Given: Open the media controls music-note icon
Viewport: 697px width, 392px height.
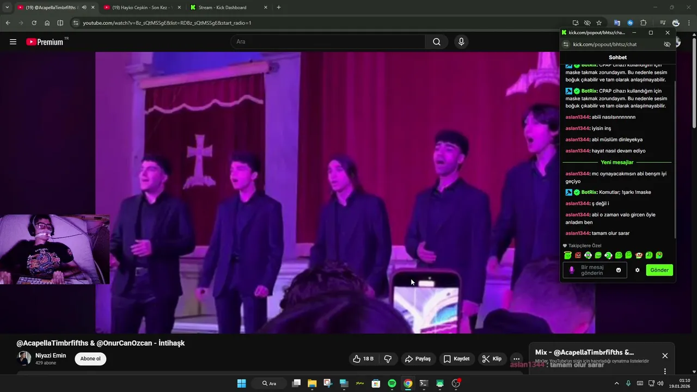Looking at the screenshot, I should [x=663, y=23].
